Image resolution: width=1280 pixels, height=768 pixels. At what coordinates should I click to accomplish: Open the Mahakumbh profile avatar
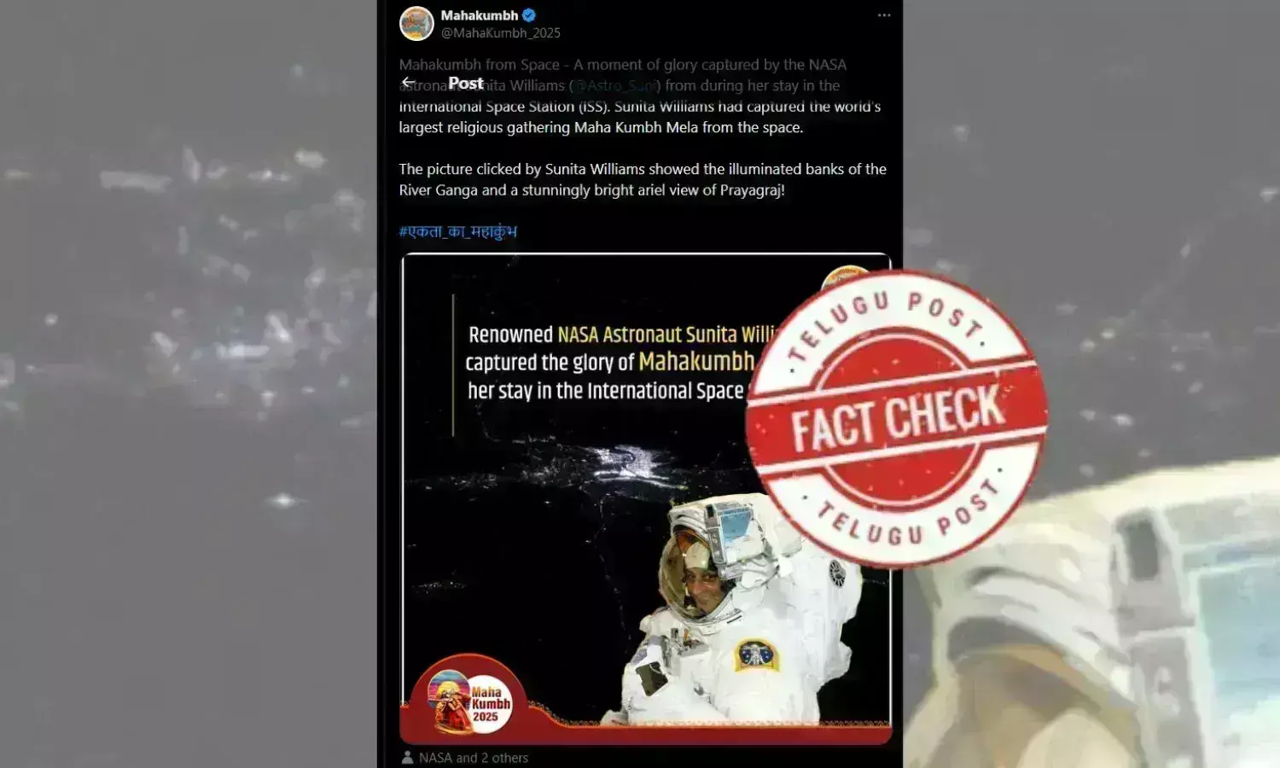[x=416, y=24]
